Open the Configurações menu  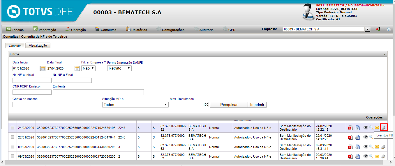(170, 30)
